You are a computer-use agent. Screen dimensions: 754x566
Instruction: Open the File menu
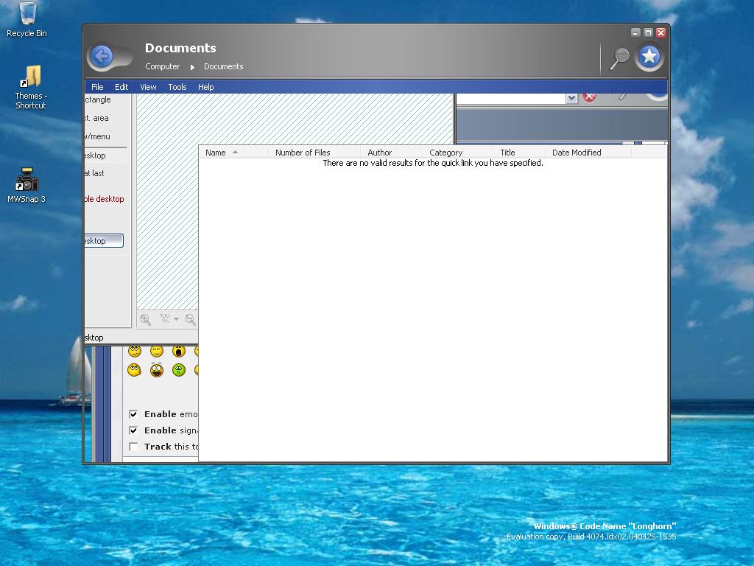coord(97,87)
